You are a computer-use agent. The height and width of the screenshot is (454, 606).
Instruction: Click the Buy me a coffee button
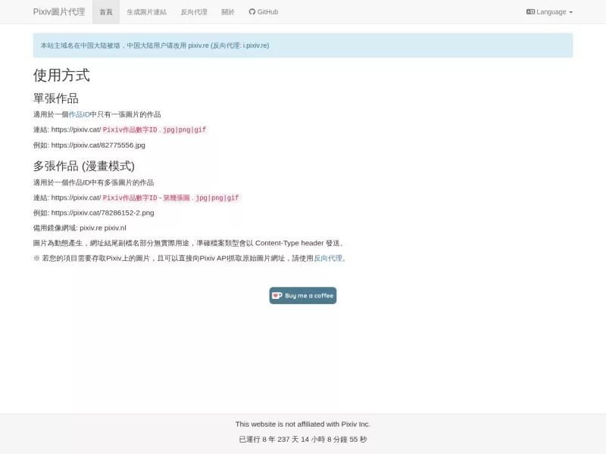click(x=303, y=296)
